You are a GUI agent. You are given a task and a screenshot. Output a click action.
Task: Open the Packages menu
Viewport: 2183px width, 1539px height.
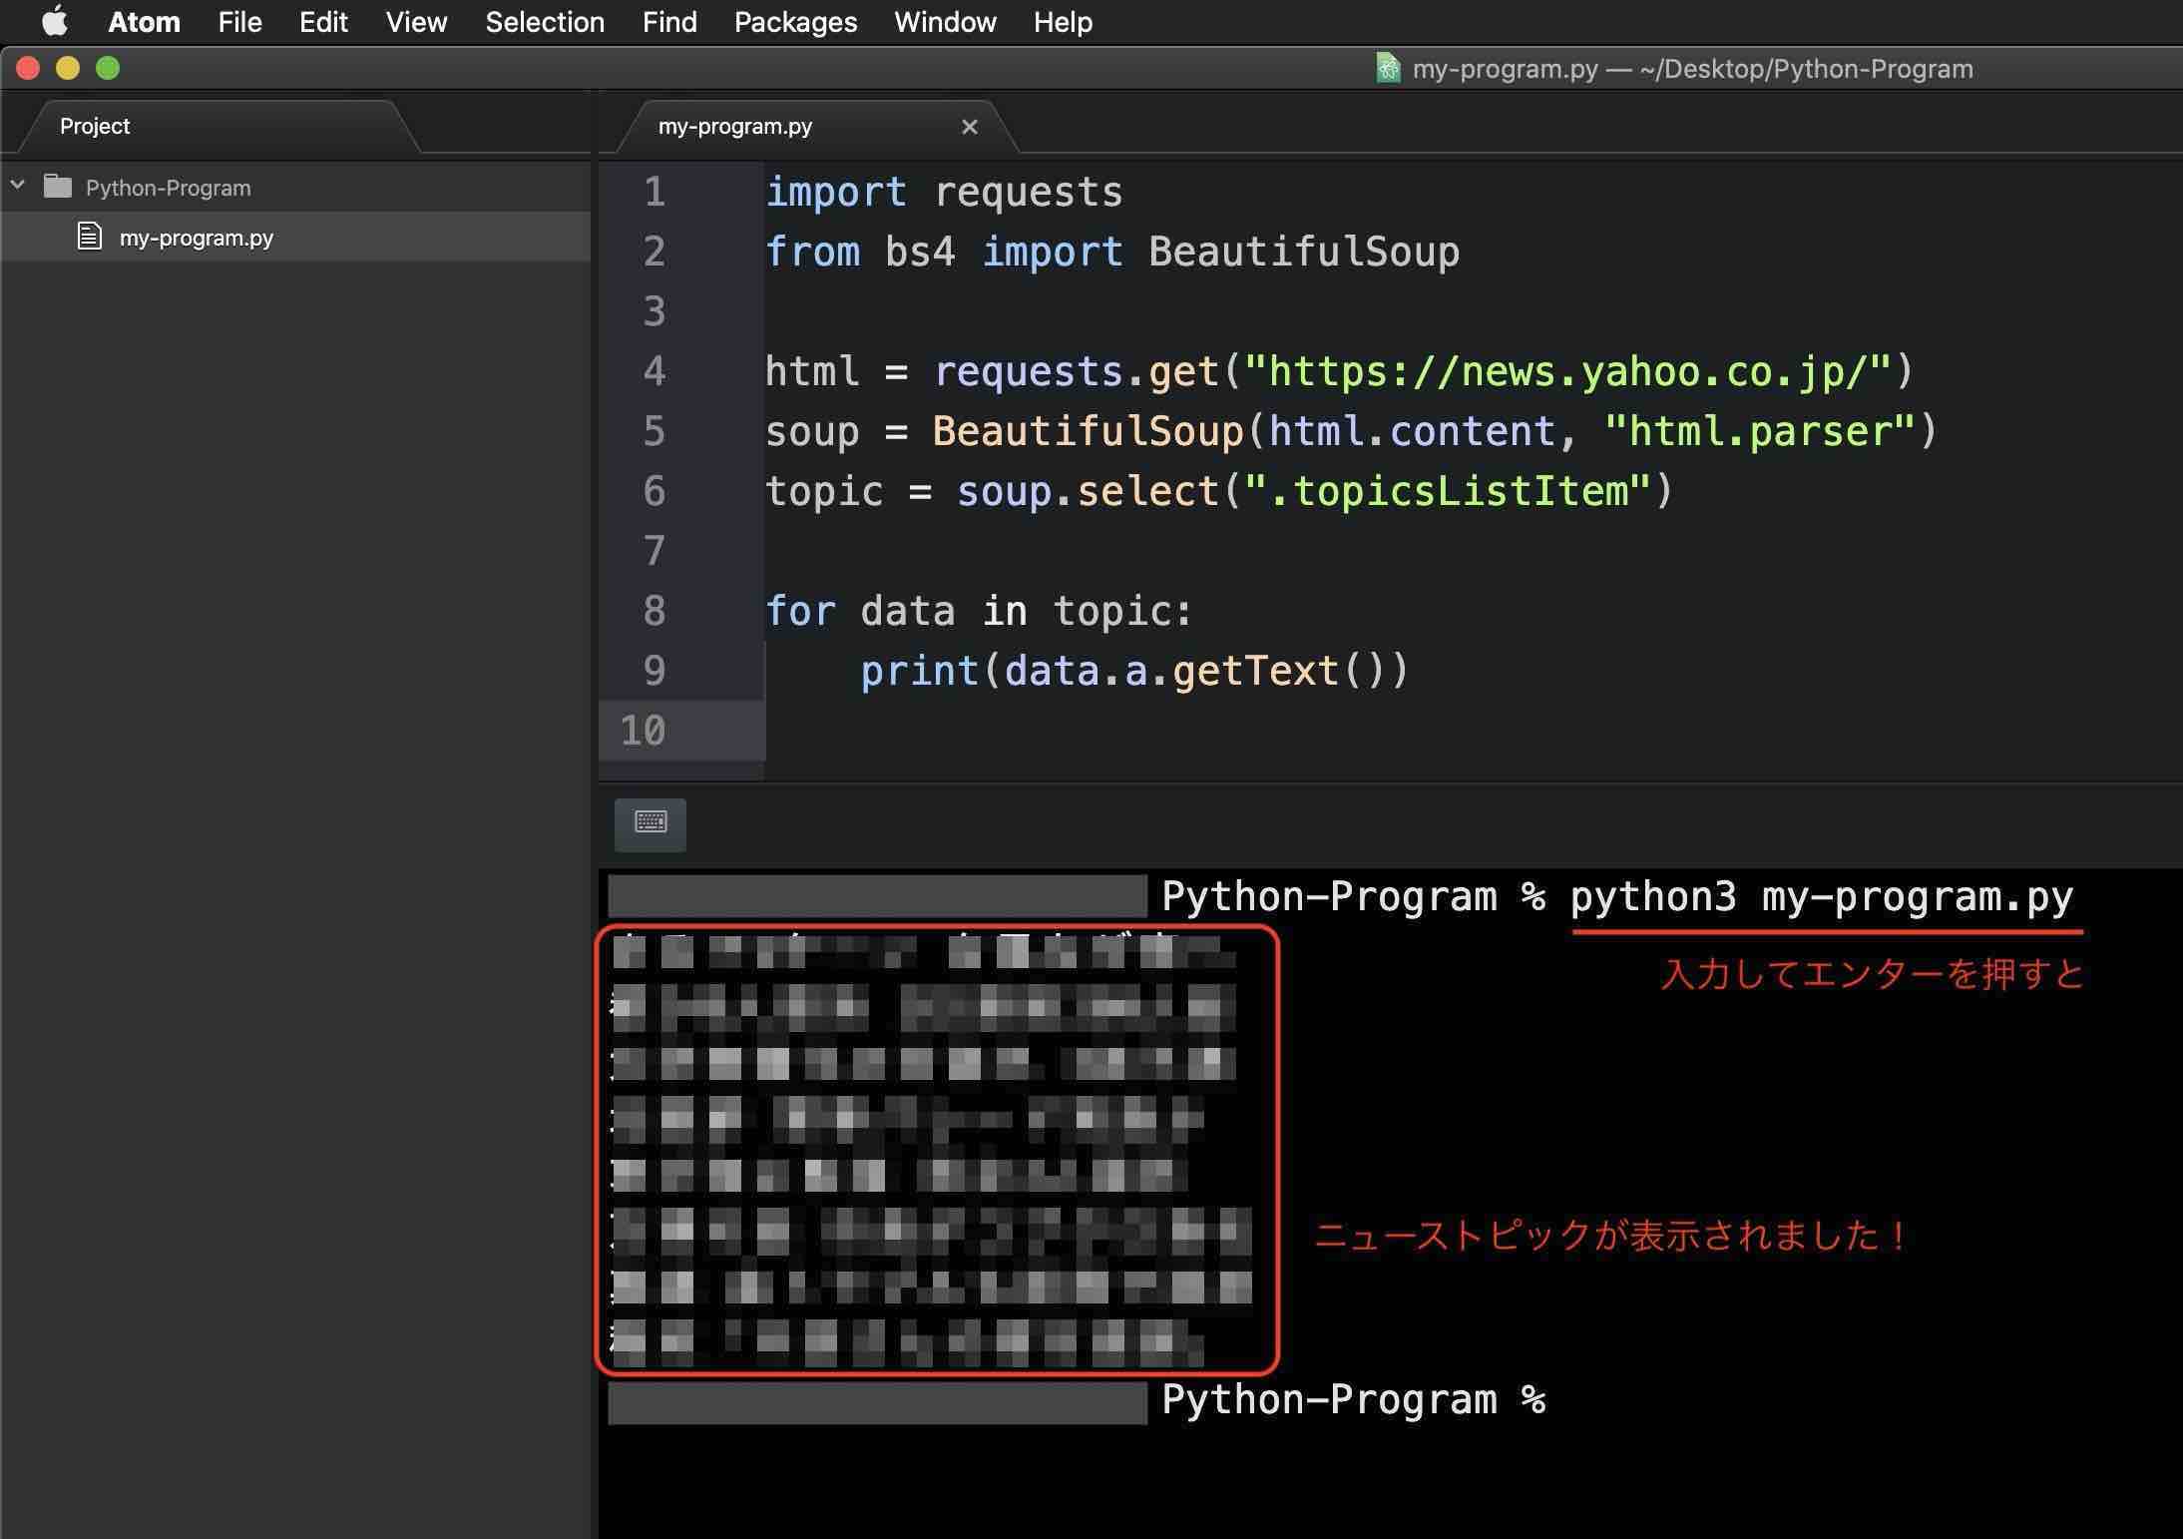pos(795,22)
